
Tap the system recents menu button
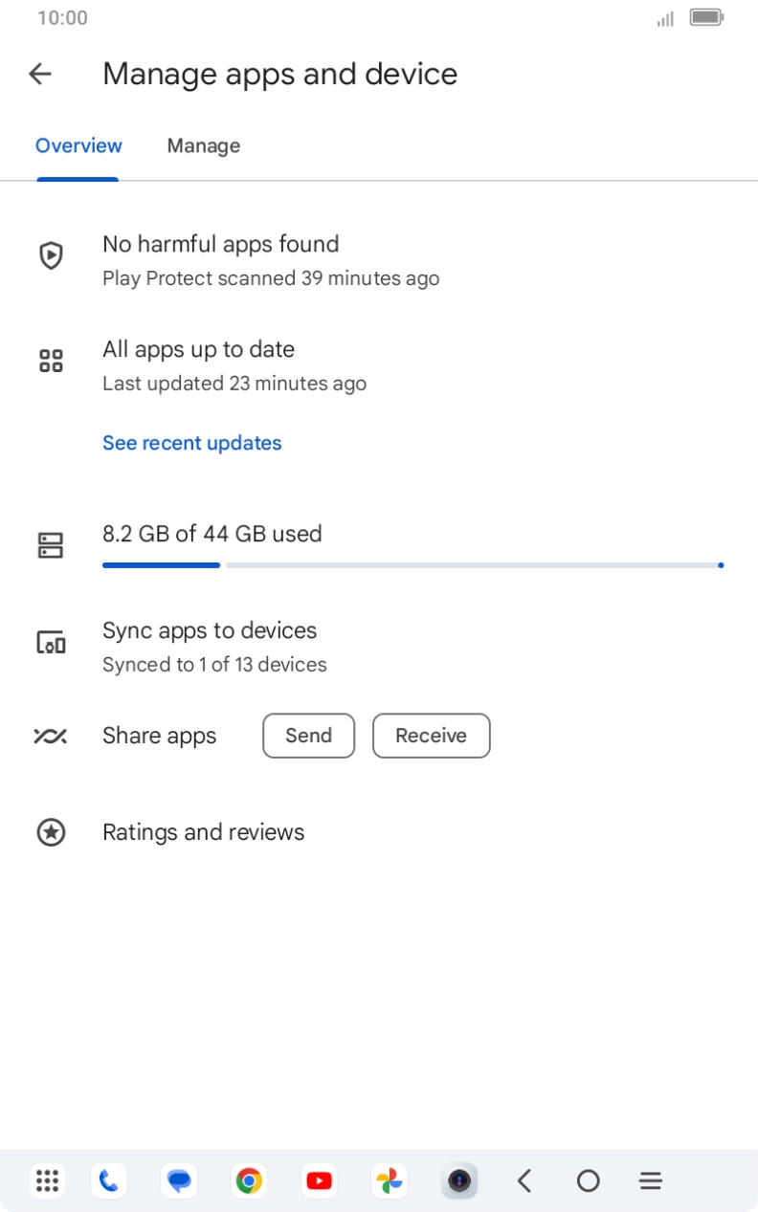[x=651, y=1181]
